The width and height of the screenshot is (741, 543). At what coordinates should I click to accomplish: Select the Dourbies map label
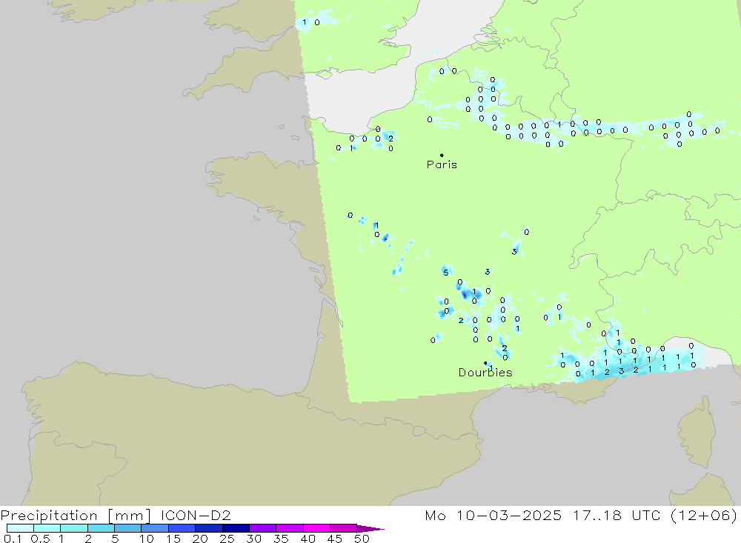[485, 373]
